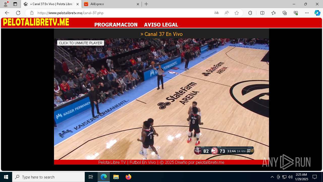Open the Favorites list
This screenshot has height=182, width=323.
(x=274, y=13)
